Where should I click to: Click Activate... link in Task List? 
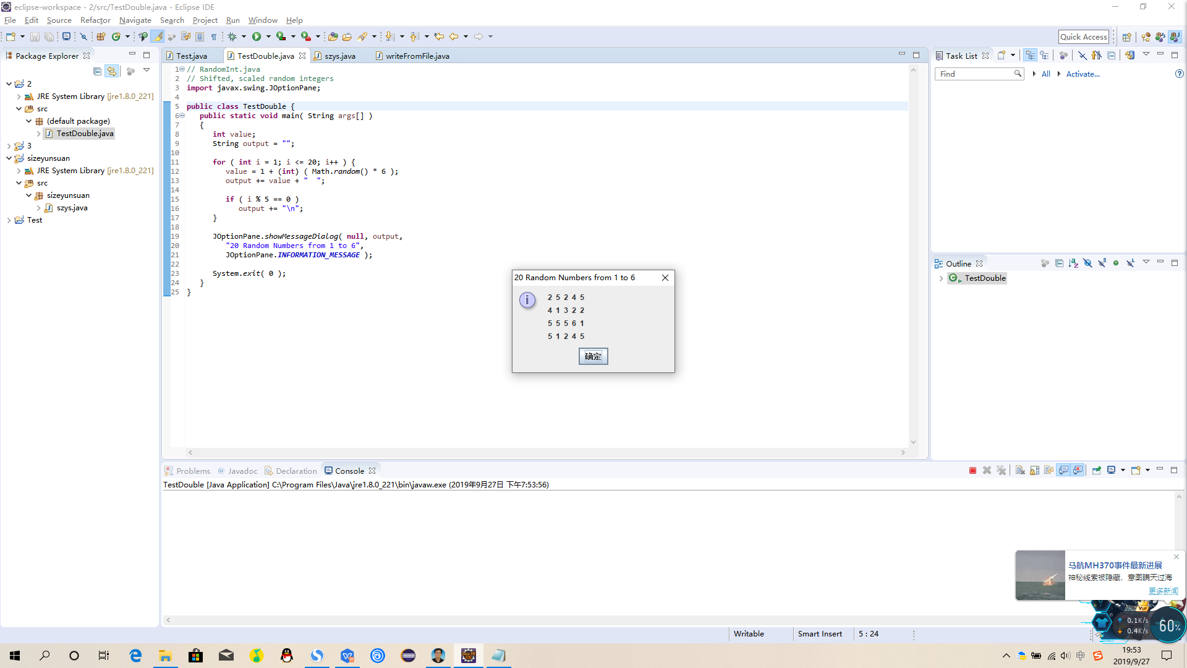[1083, 74]
